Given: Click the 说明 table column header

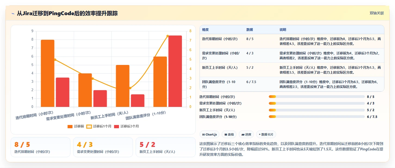Looking at the screenshot, I should click(x=283, y=29).
